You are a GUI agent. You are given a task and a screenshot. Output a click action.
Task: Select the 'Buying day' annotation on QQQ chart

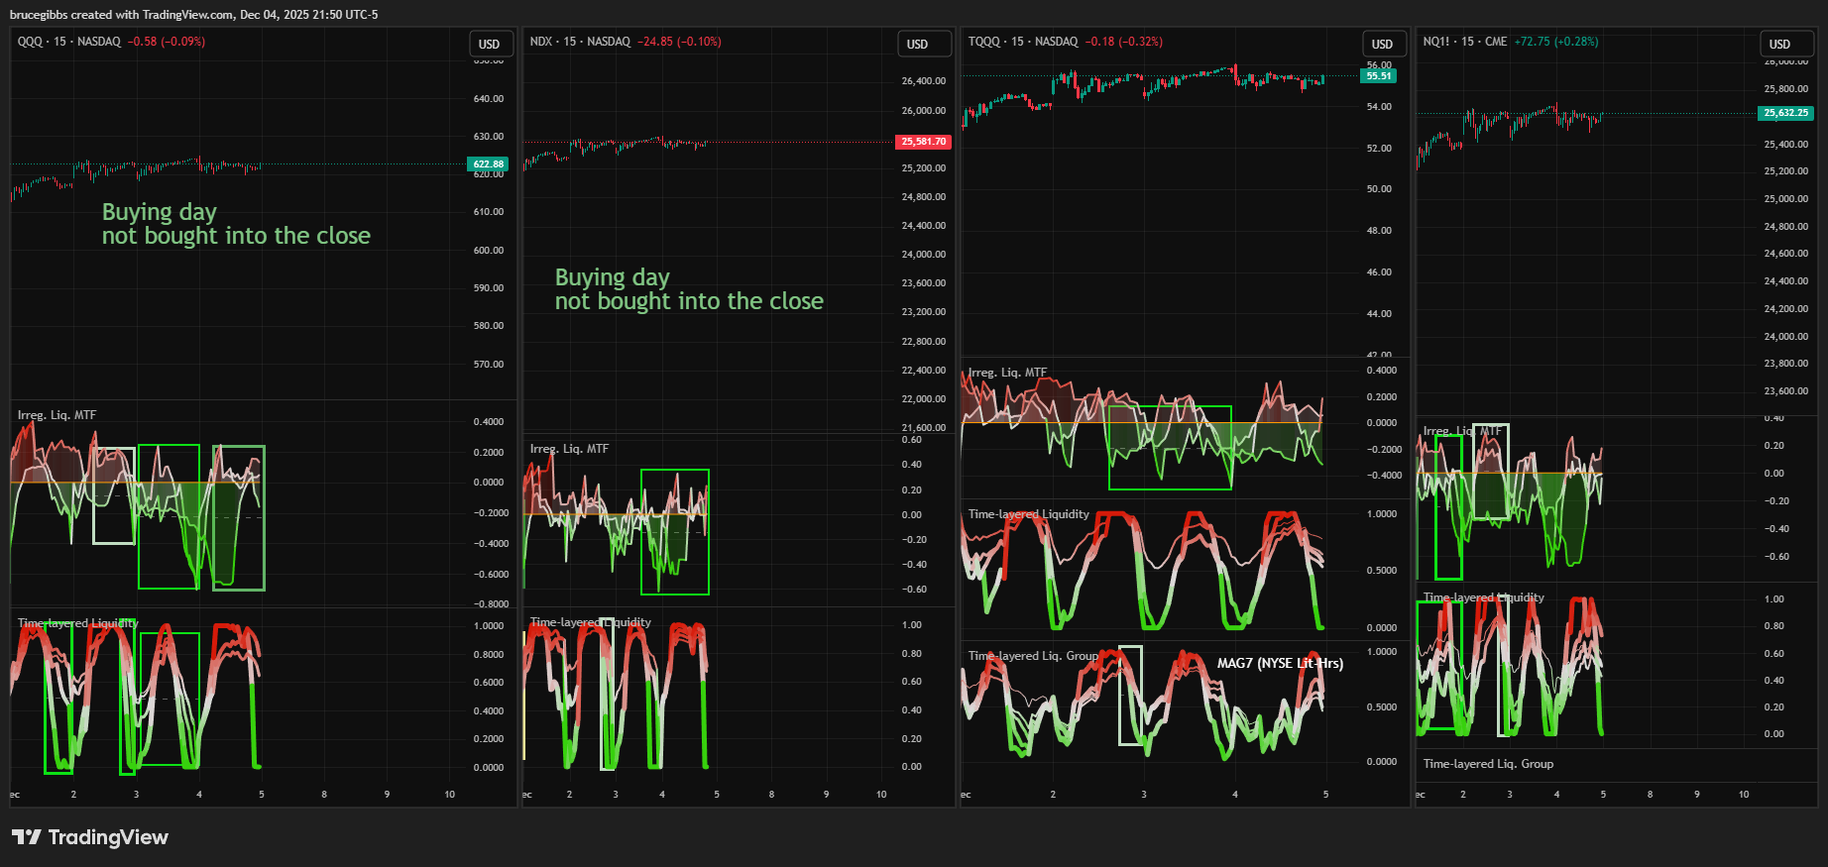point(236,224)
